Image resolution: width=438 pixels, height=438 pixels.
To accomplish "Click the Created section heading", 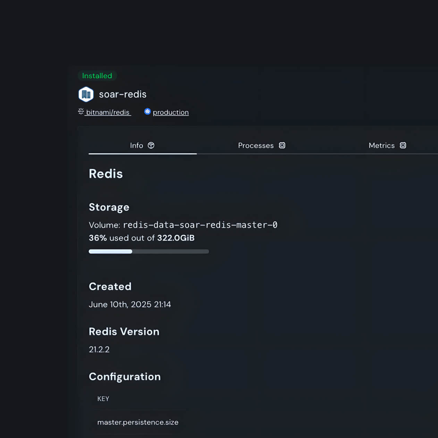I will tap(110, 286).
